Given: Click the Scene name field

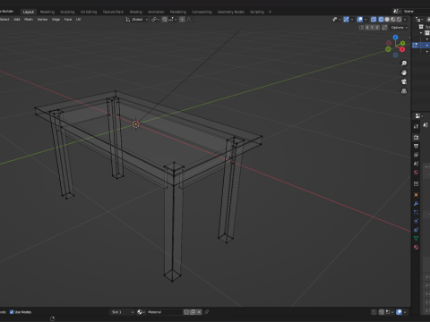Looking at the screenshot, I should 416,12.
